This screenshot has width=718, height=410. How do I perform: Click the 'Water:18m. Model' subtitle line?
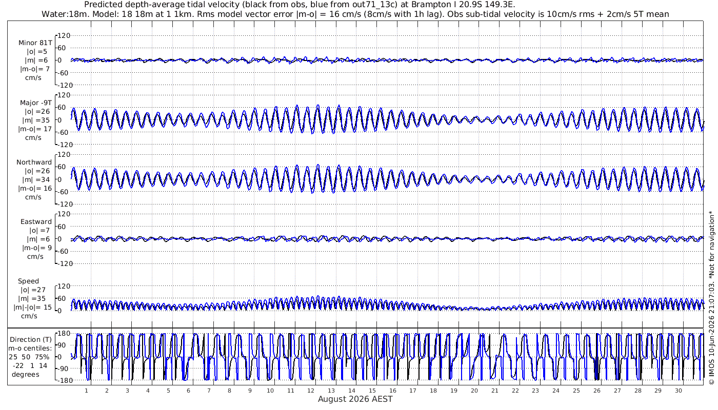tap(355, 14)
